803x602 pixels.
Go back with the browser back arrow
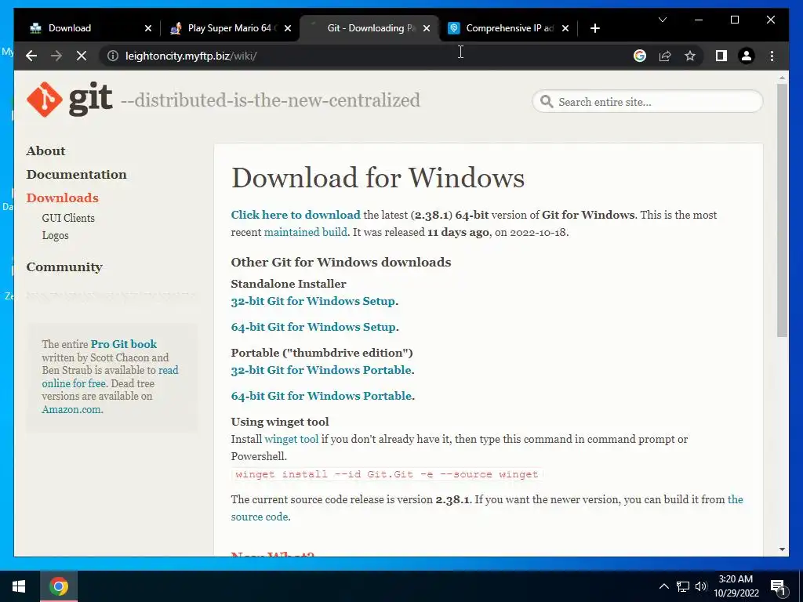[31, 56]
